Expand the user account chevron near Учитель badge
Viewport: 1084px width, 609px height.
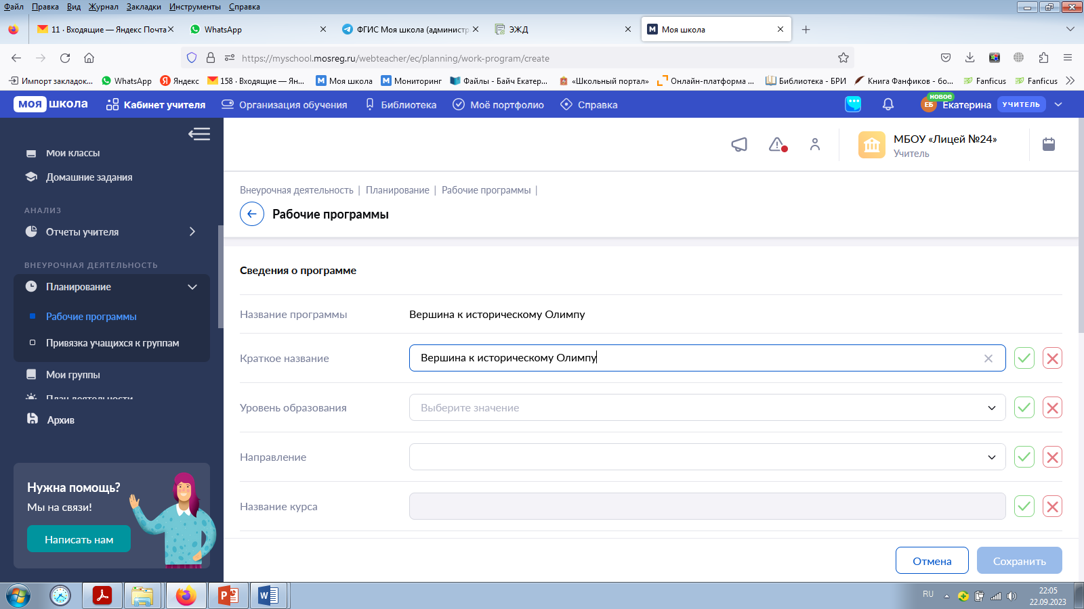pos(1058,104)
